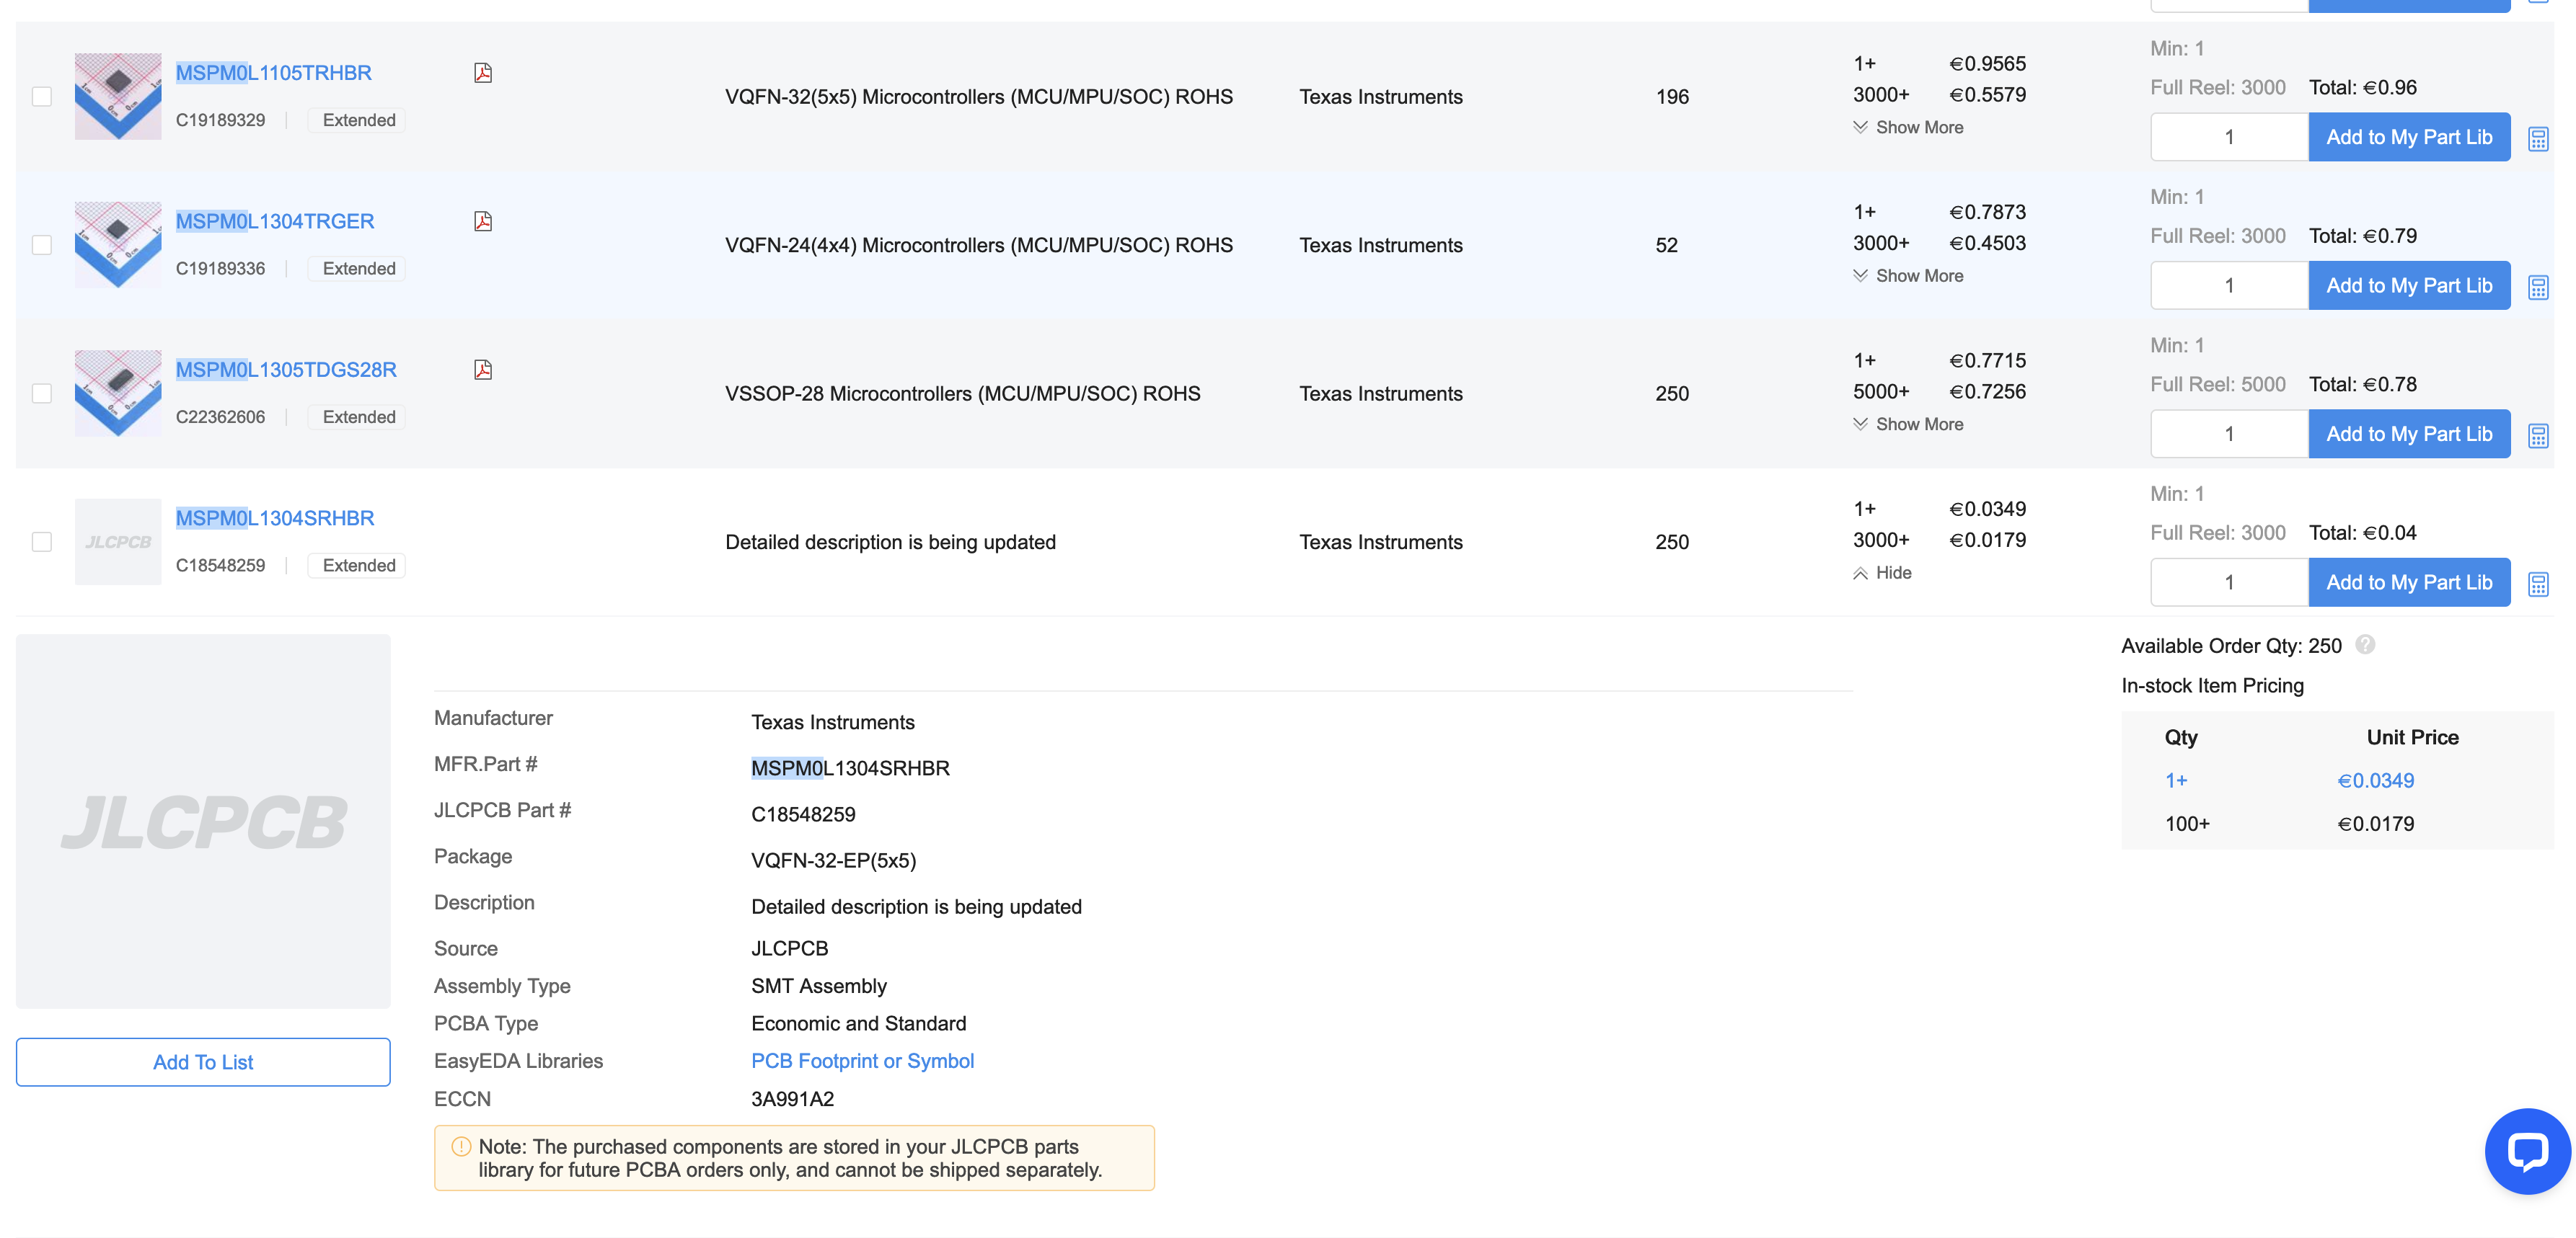Add MSPM0L1304SRHBR to My Part Lib

[2408, 582]
